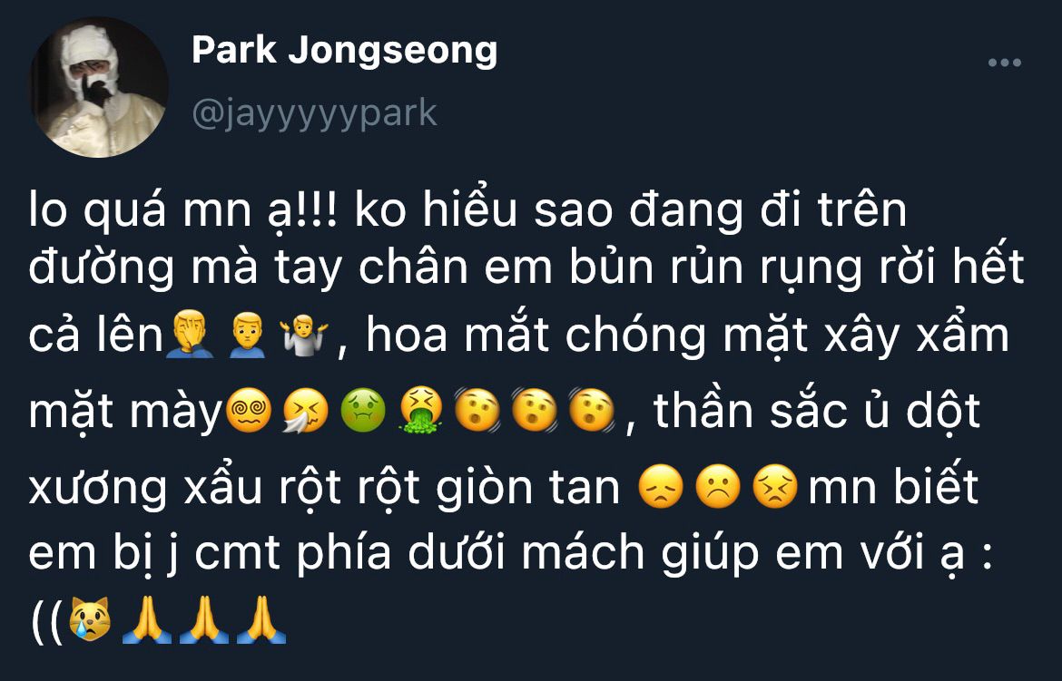The height and width of the screenshot is (681, 1062).
Task: Click the display name Park Jongseong
Action: [344, 51]
